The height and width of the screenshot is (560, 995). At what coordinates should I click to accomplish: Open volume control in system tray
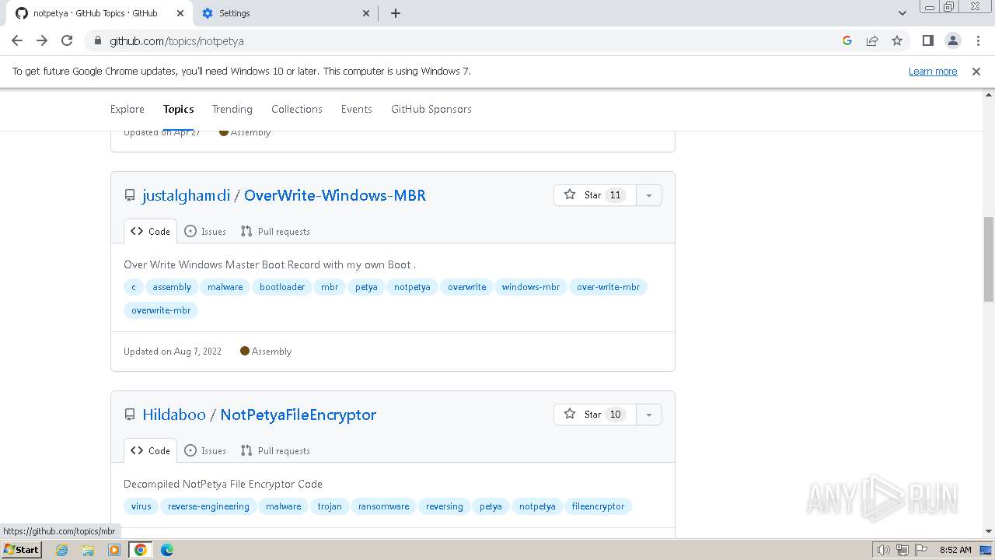884,549
